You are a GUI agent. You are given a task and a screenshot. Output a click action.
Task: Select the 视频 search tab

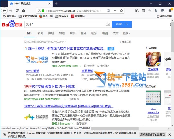coord(94,33)
